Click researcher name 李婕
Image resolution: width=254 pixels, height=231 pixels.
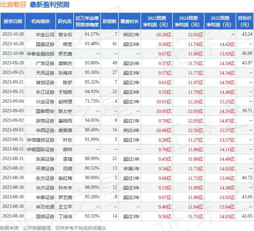(x=68, y=159)
